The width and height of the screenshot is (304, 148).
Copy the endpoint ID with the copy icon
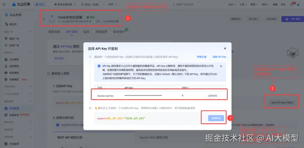[x=90, y=21]
